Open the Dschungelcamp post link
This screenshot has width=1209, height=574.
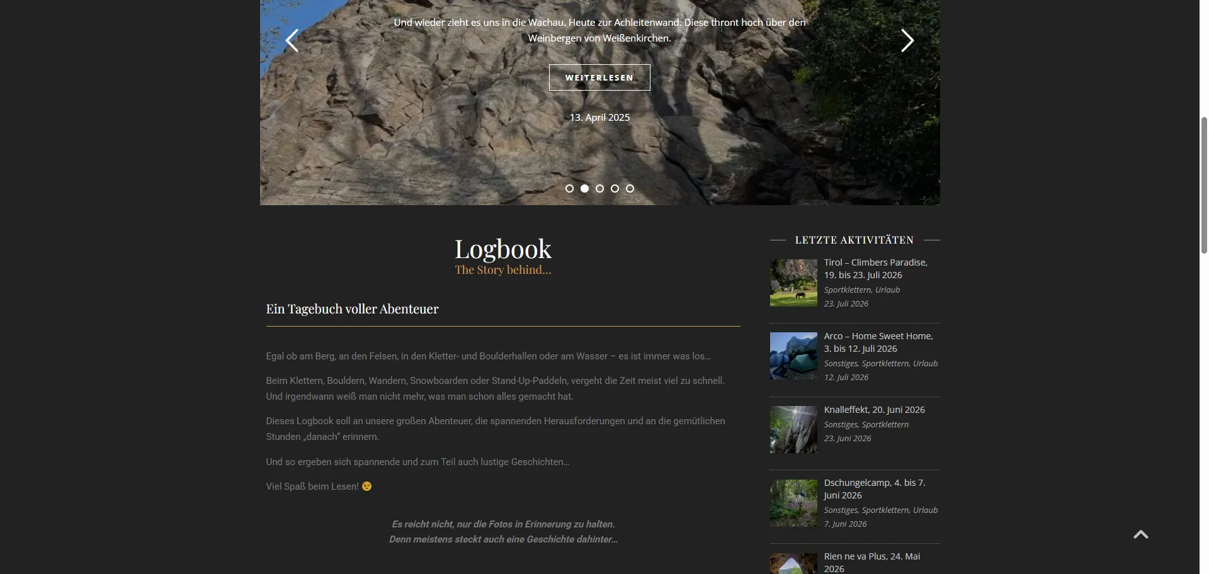tap(875, 489)
